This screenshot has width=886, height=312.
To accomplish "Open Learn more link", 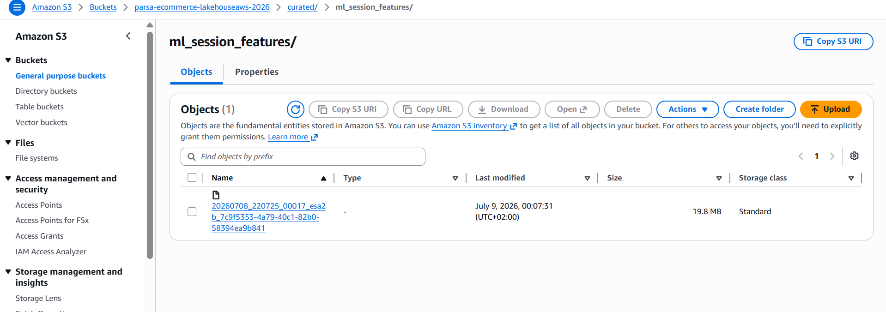I will tap(288, 137).
